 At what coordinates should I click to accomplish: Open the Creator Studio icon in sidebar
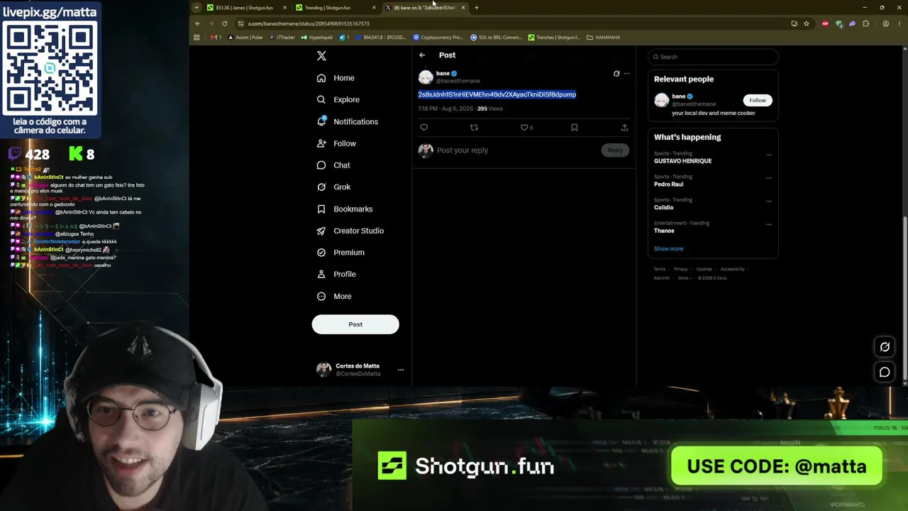(x=321, y=231)
